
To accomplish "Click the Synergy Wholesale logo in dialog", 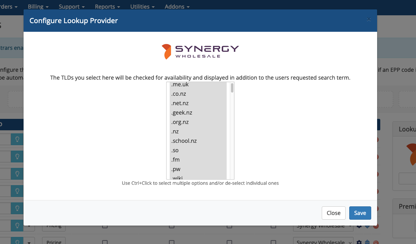I will 200,51.
